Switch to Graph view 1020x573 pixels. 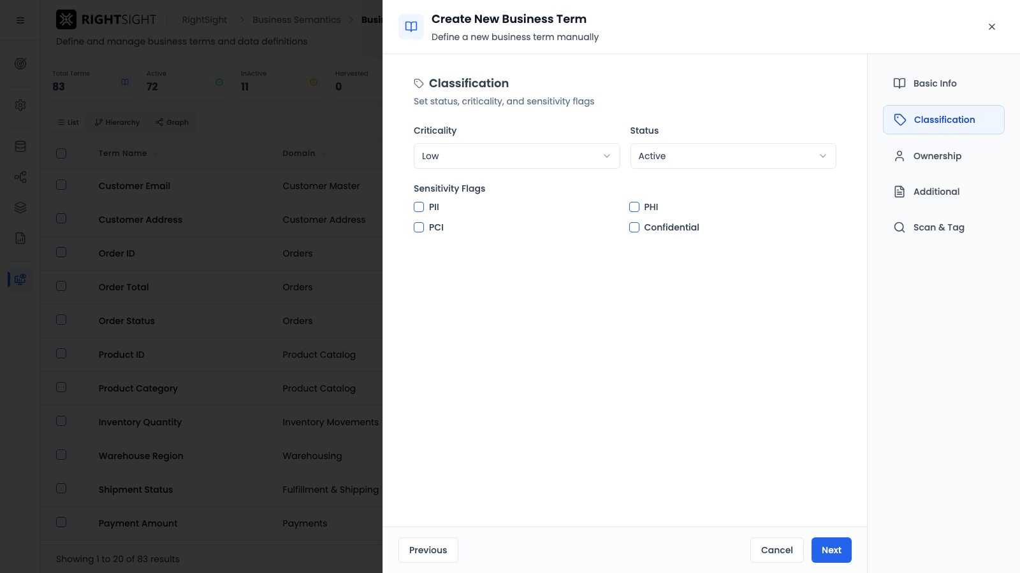point(172,122)
